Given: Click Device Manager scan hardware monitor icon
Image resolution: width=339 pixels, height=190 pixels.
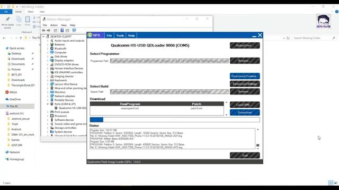Looking at the screenshot, I should click(x=74, y=31).
